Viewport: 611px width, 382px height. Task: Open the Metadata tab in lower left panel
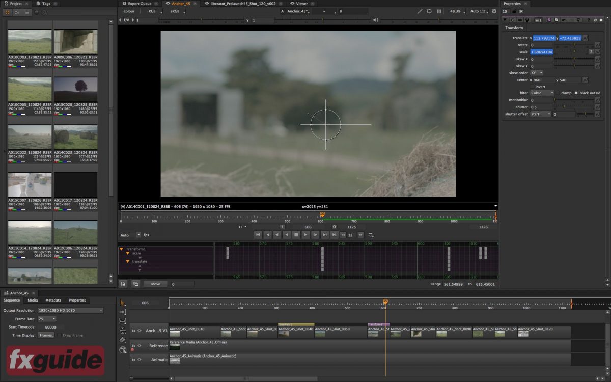(53, 300)
